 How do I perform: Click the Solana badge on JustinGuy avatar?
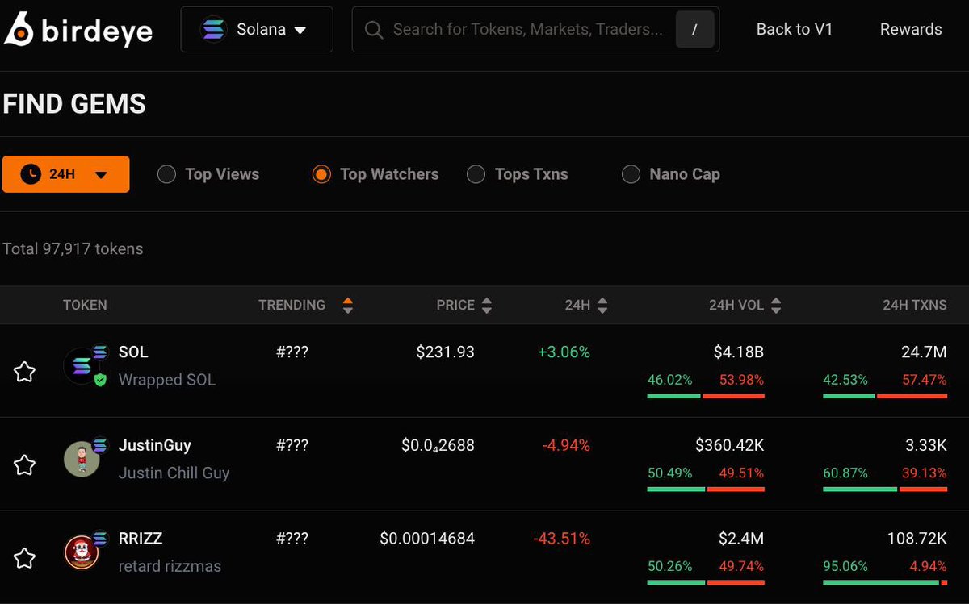[x=100, y=444]
